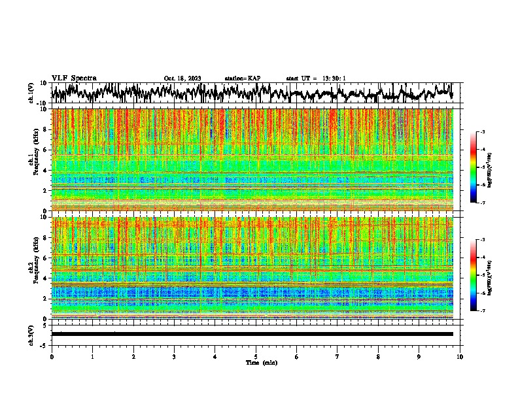518x400 pixels.
Task: Click the '-7' label on ch.1 color scale
Action: pyautogui.click(x=482, y=203)
